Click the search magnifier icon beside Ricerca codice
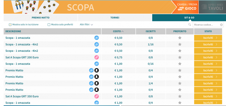The height and width of the screenshot is (106, 226). click(190, 25)
